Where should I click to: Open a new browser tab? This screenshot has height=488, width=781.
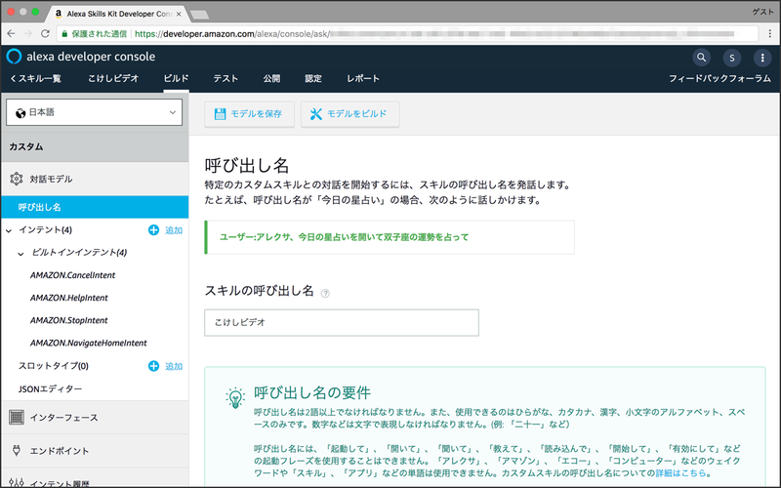[x=199, y=15]
